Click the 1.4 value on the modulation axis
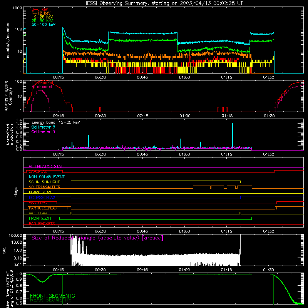The width and height of the screenshot is (308, 308). tap(19, 120)
